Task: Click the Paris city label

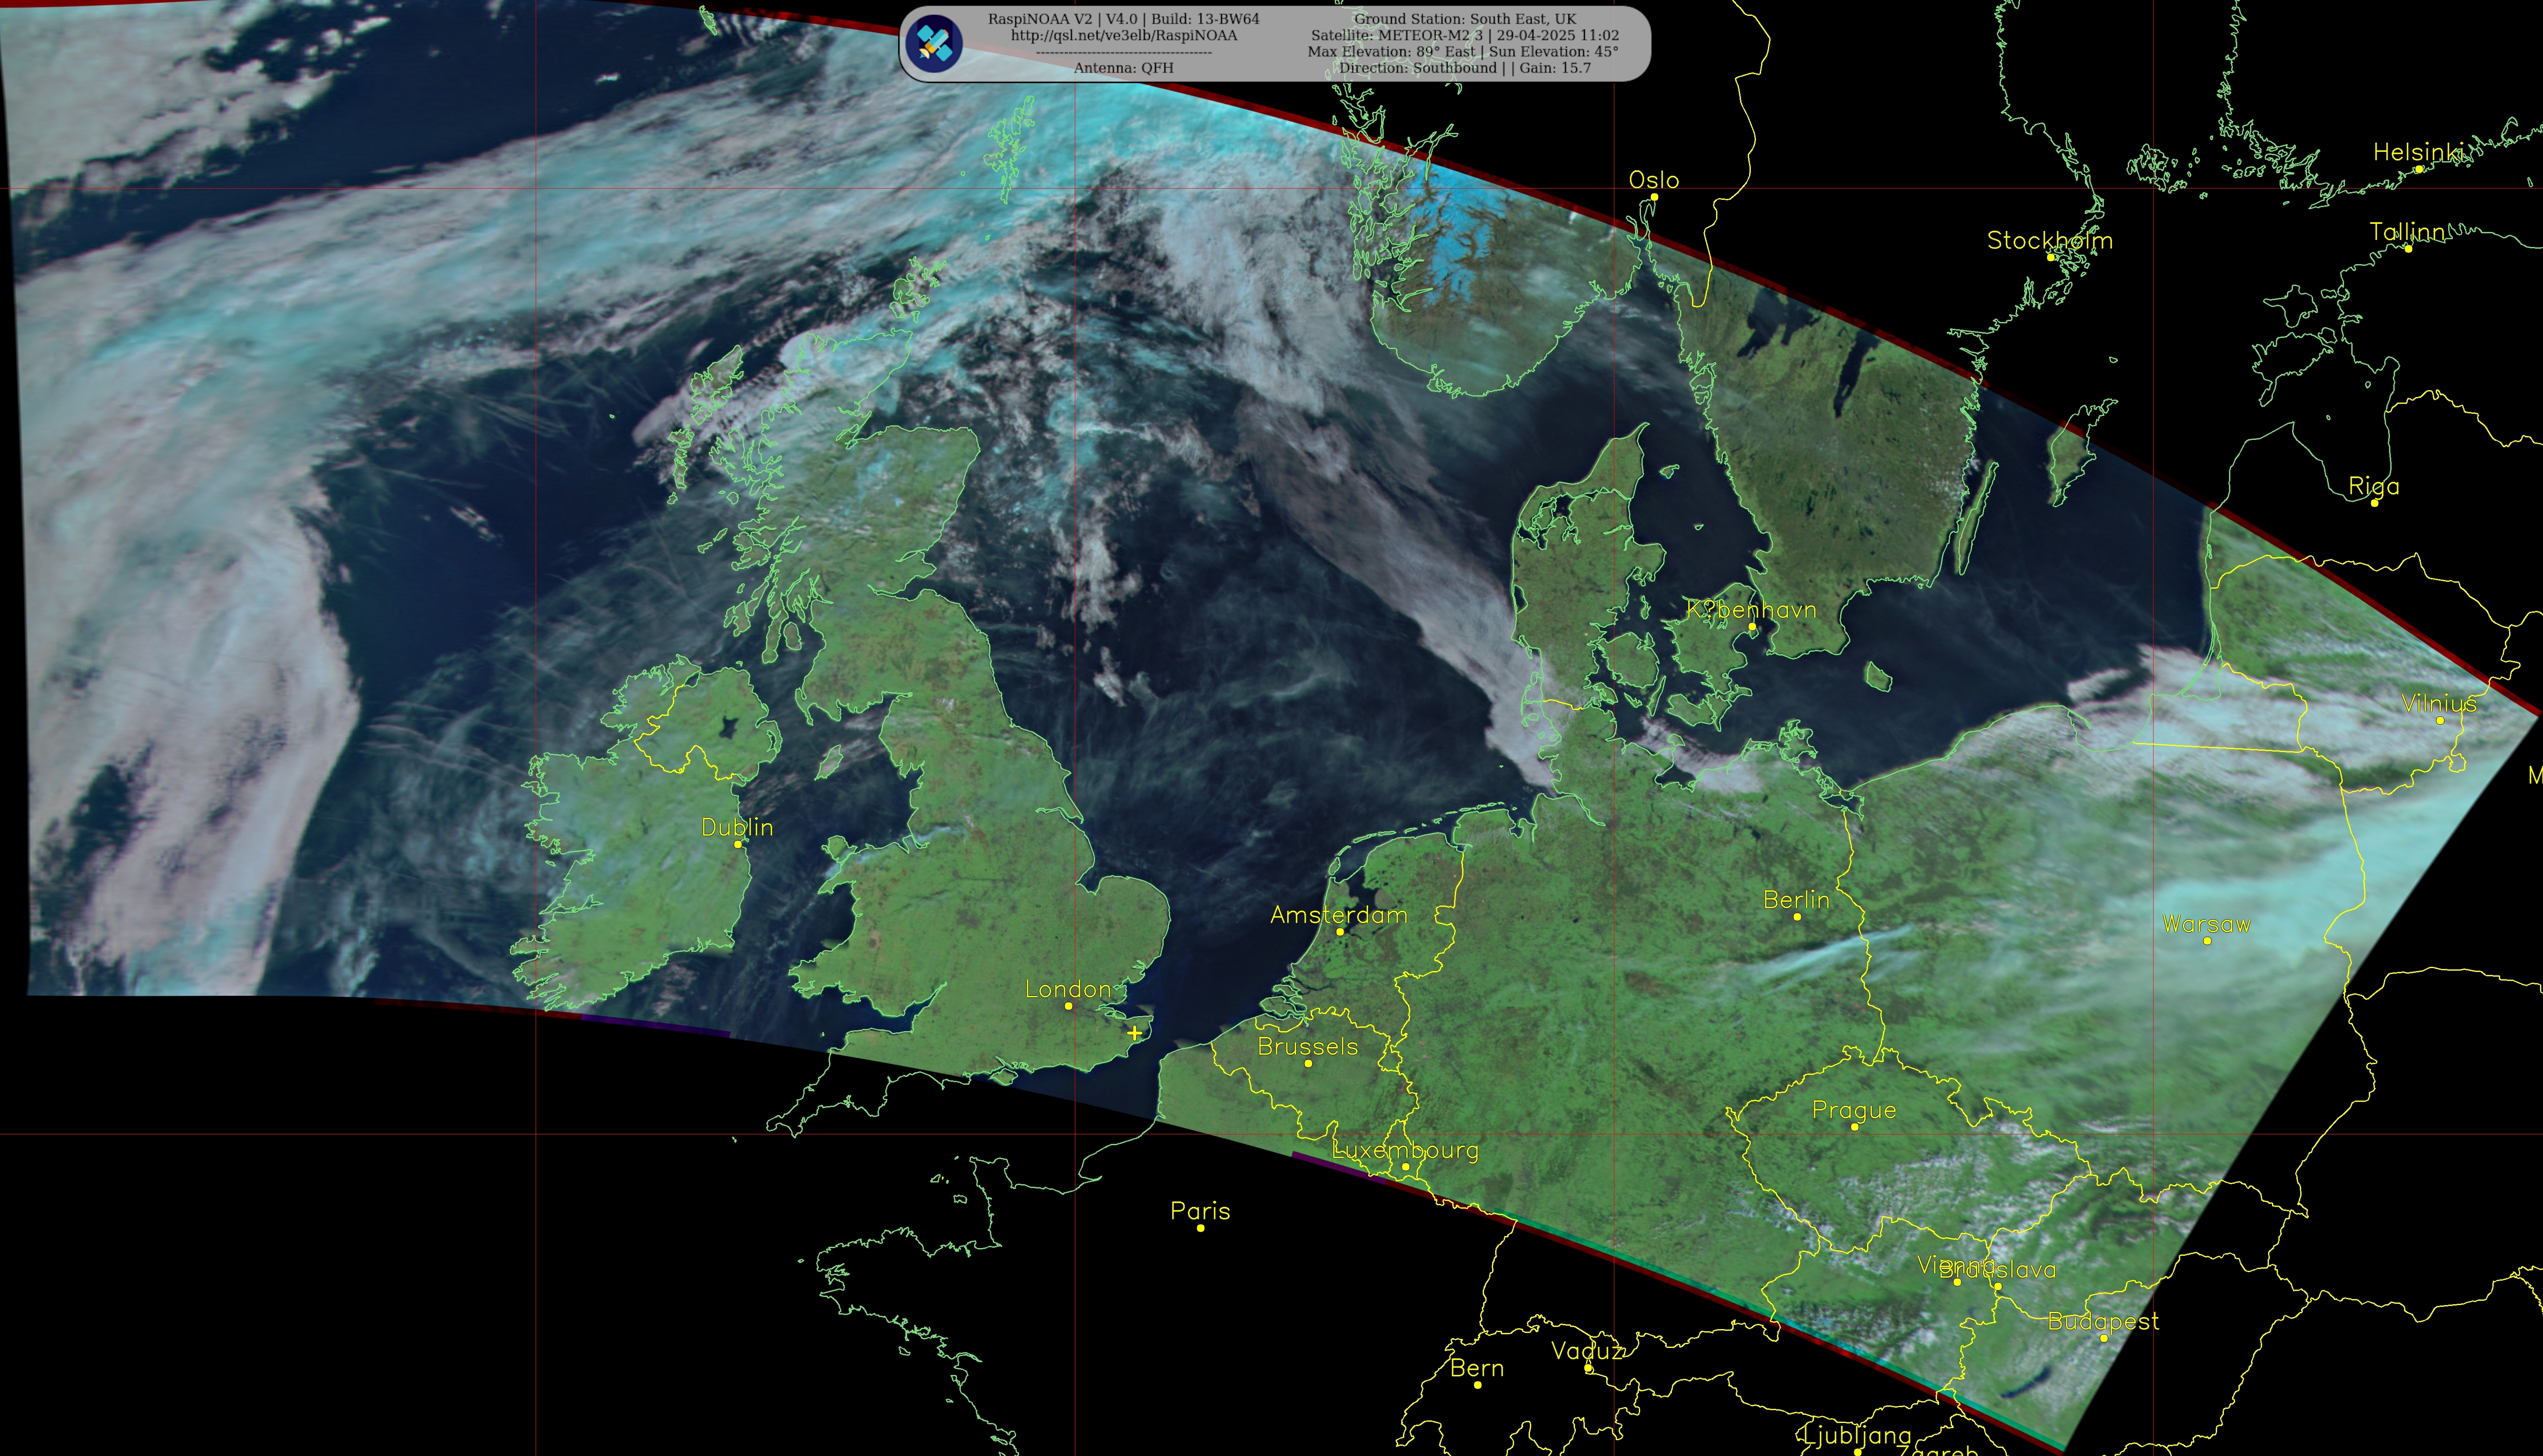Action: point(1201,1211)
